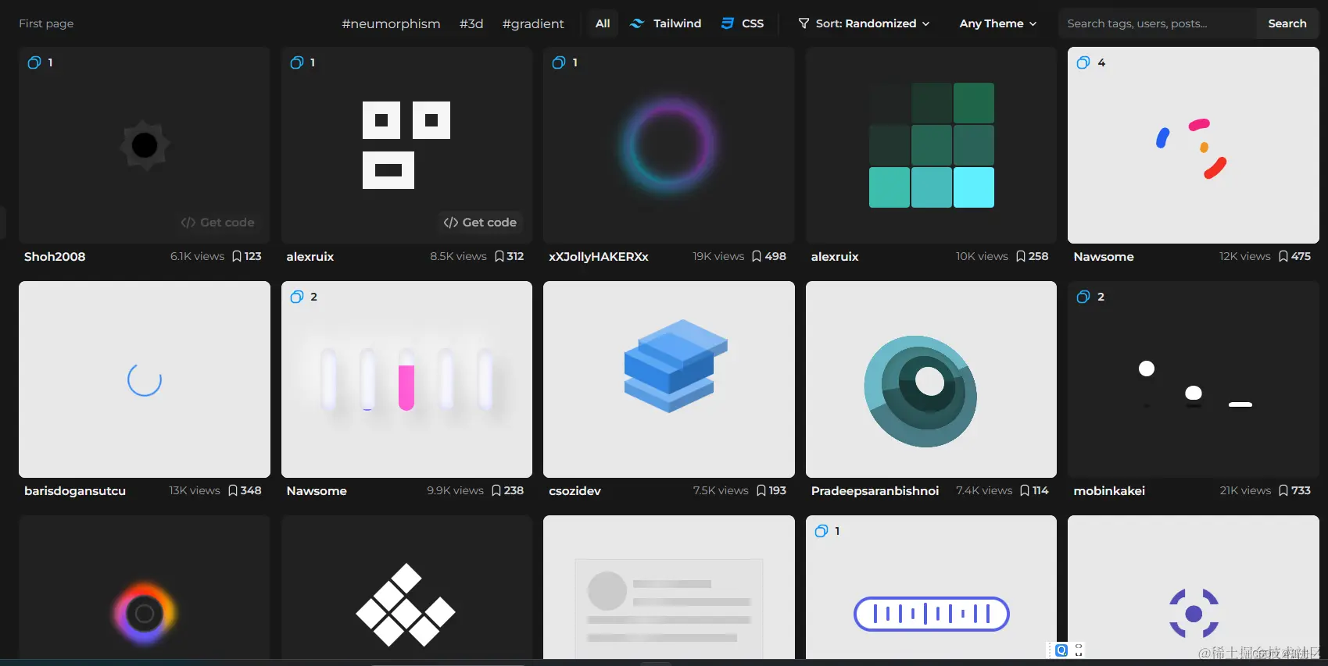The height and width of the screenshot is (666, 1328).
Task: Click bookmark icon showing 238 saves
Action: 496,490
